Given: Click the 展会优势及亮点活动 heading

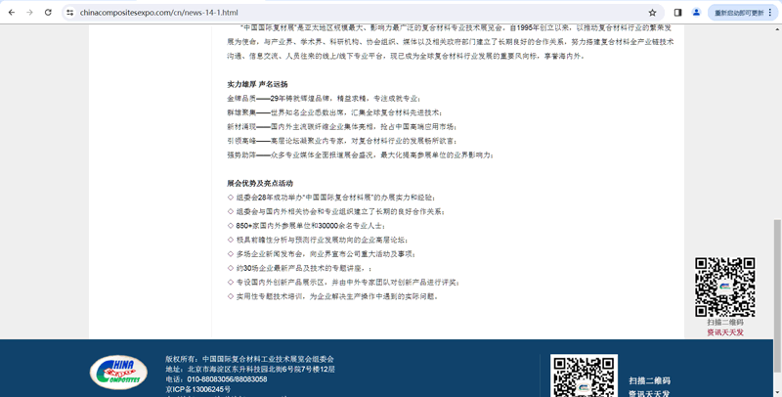Looking at the screenshot, I should (x=260, y=183).
